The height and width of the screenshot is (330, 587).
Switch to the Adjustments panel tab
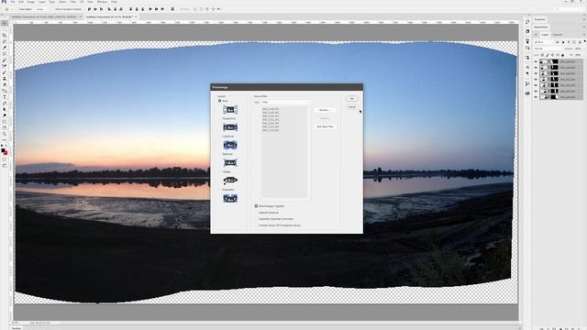click(540, 27)
